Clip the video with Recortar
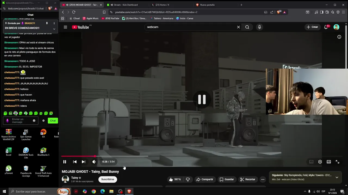The image size is (348, 195). point(248,179)
